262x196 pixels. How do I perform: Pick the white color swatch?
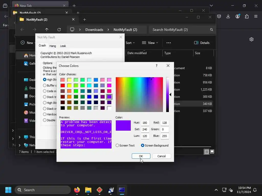pyautogui.click(x=109, y=108)
